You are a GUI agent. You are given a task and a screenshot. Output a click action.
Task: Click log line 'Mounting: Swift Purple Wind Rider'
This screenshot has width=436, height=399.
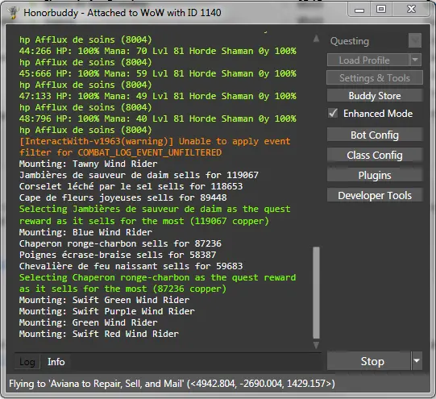tap(106, 311)
